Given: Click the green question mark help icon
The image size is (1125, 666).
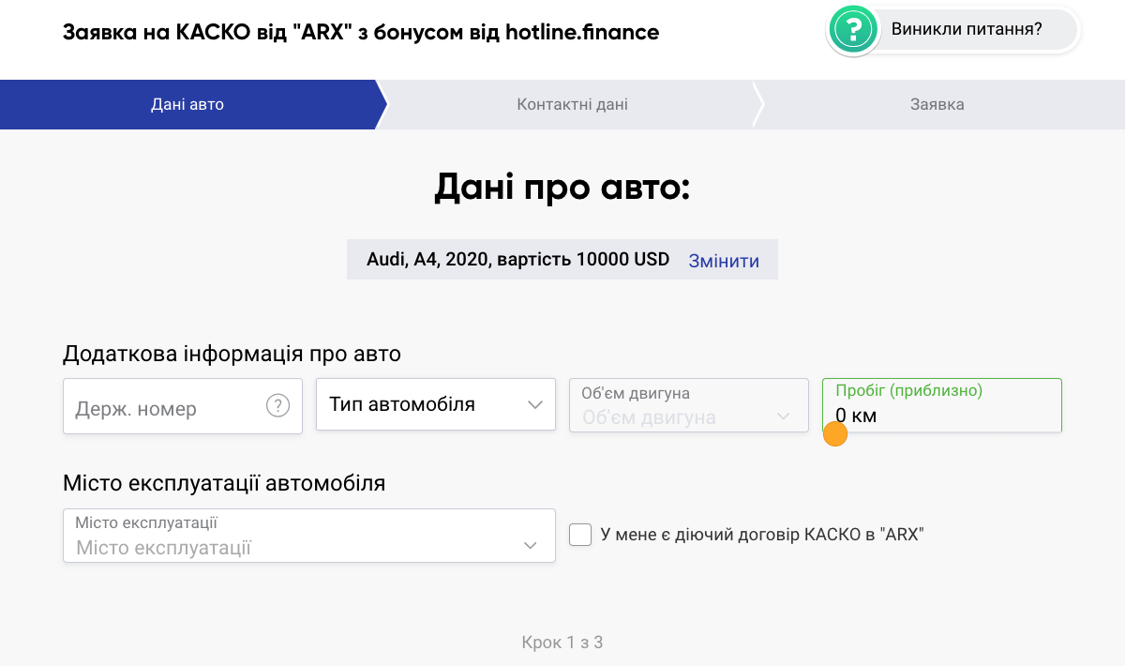Looking at the screenshot, I should coord(853,29).
